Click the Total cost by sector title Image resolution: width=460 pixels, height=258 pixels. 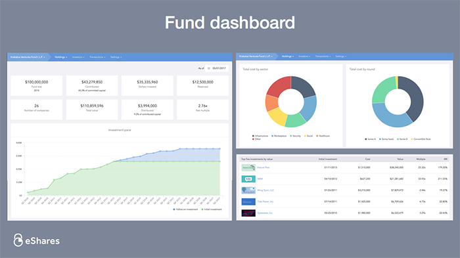(255, 69)
